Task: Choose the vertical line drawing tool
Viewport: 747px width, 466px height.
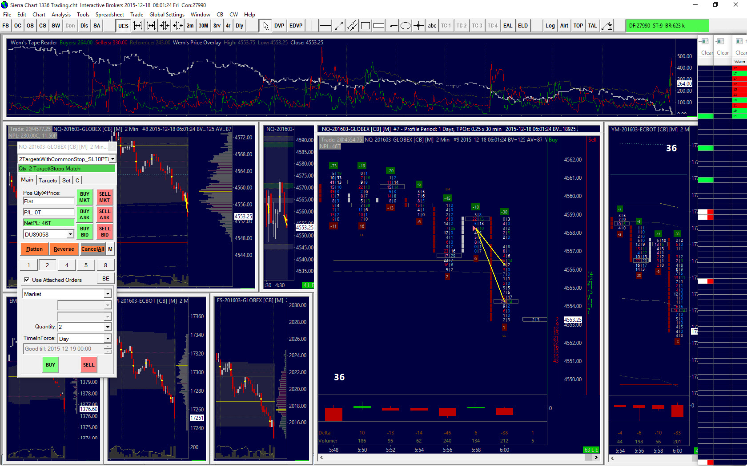Action: click(312, 26)
